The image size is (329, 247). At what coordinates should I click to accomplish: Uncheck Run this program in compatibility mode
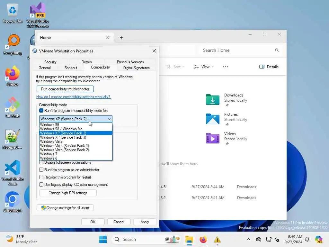[x=41, y=111]
